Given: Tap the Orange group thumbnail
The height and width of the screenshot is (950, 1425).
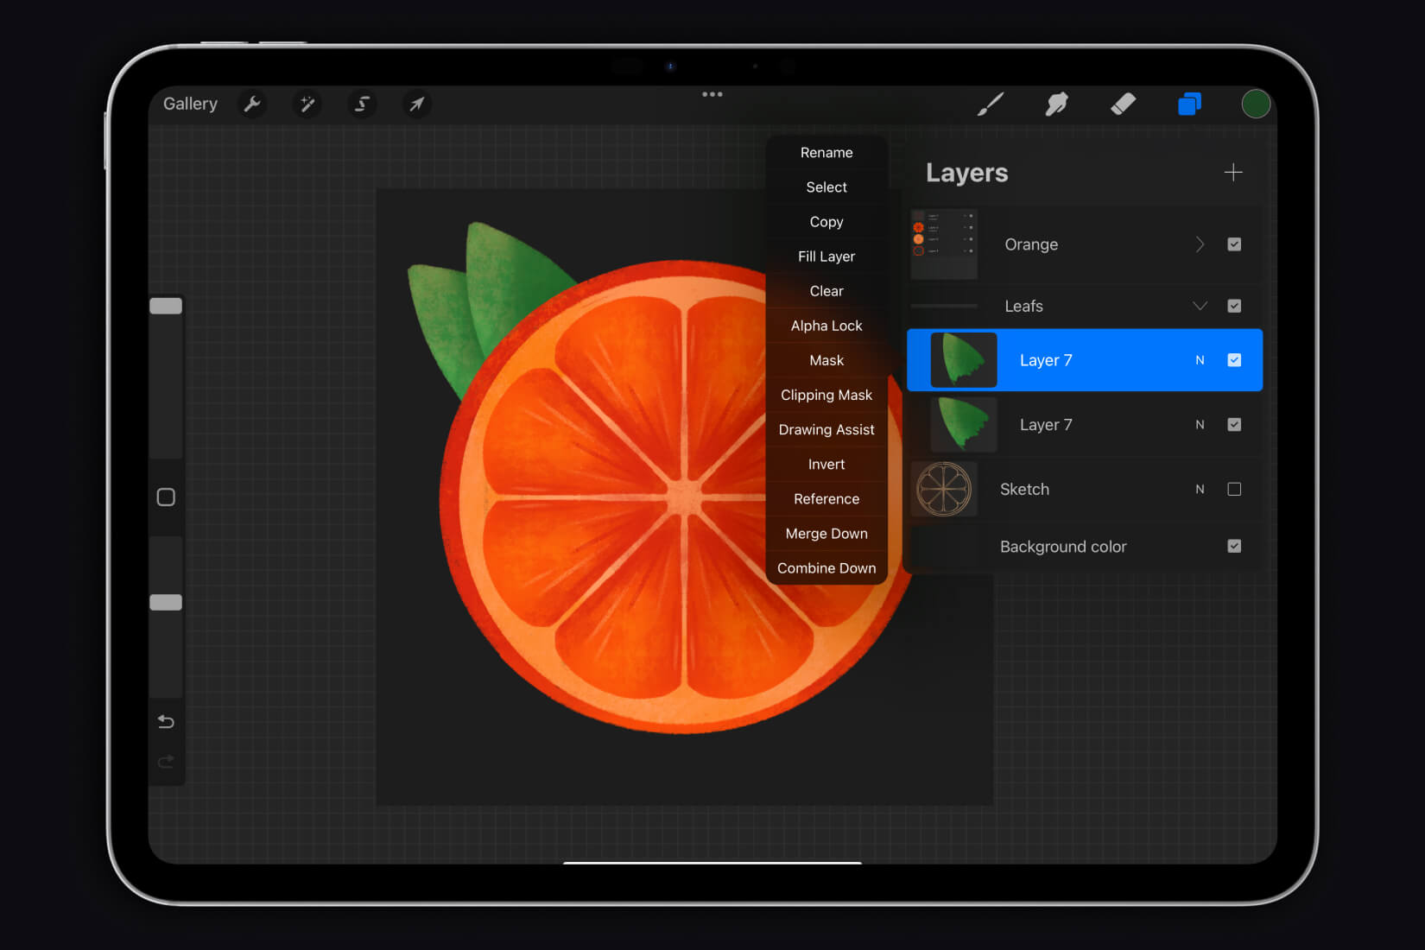Looking at the screenshot, I should click(944, 244).
